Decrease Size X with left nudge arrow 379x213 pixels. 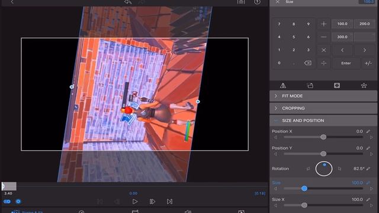tap(275, 205)
